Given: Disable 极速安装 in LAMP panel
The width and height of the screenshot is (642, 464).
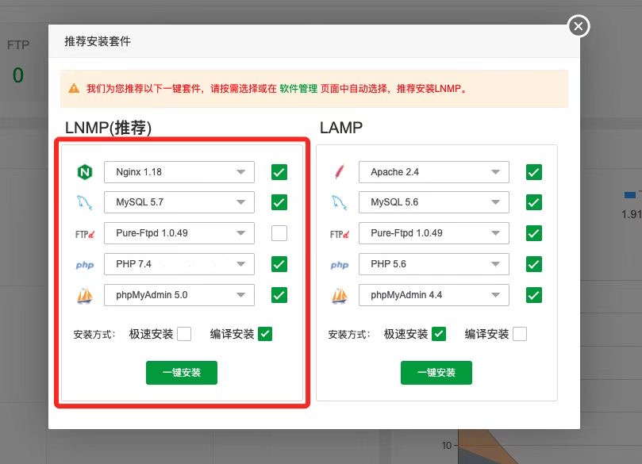Looking at the screenshot, I should pos(439,334).
